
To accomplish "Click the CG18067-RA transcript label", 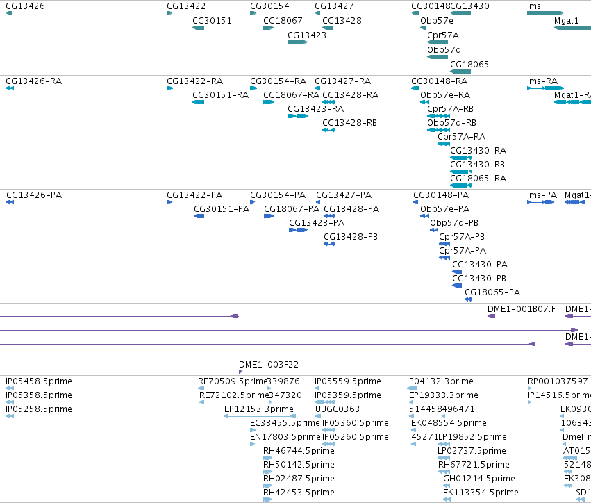I will click(x=291, y=95).
